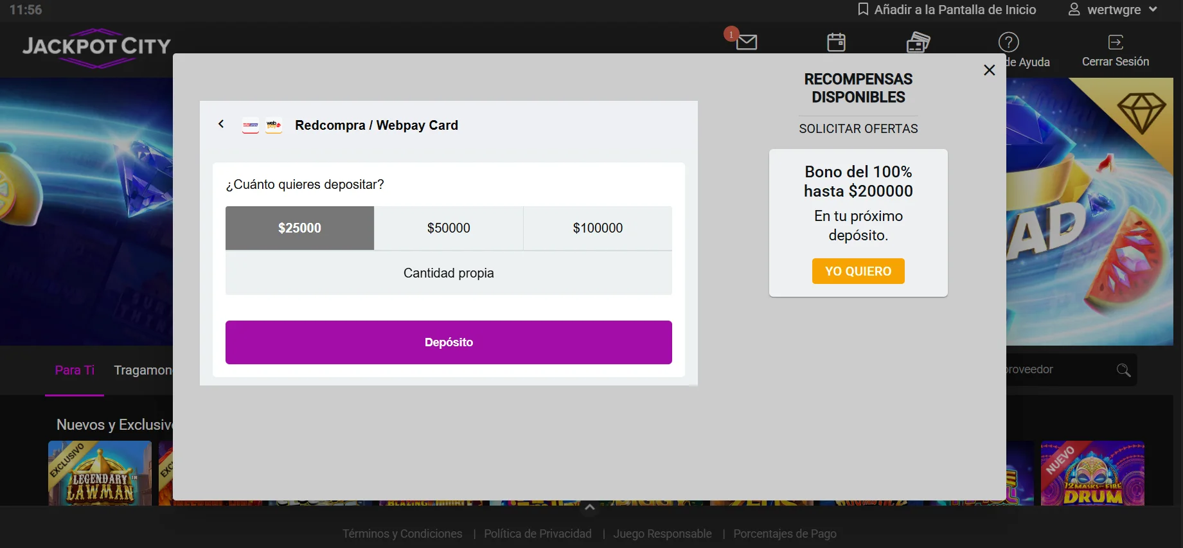The width and height of the screenshot is (1183, 548).
Task: Select the $25000 deposit amount
Action: [299, 228]
